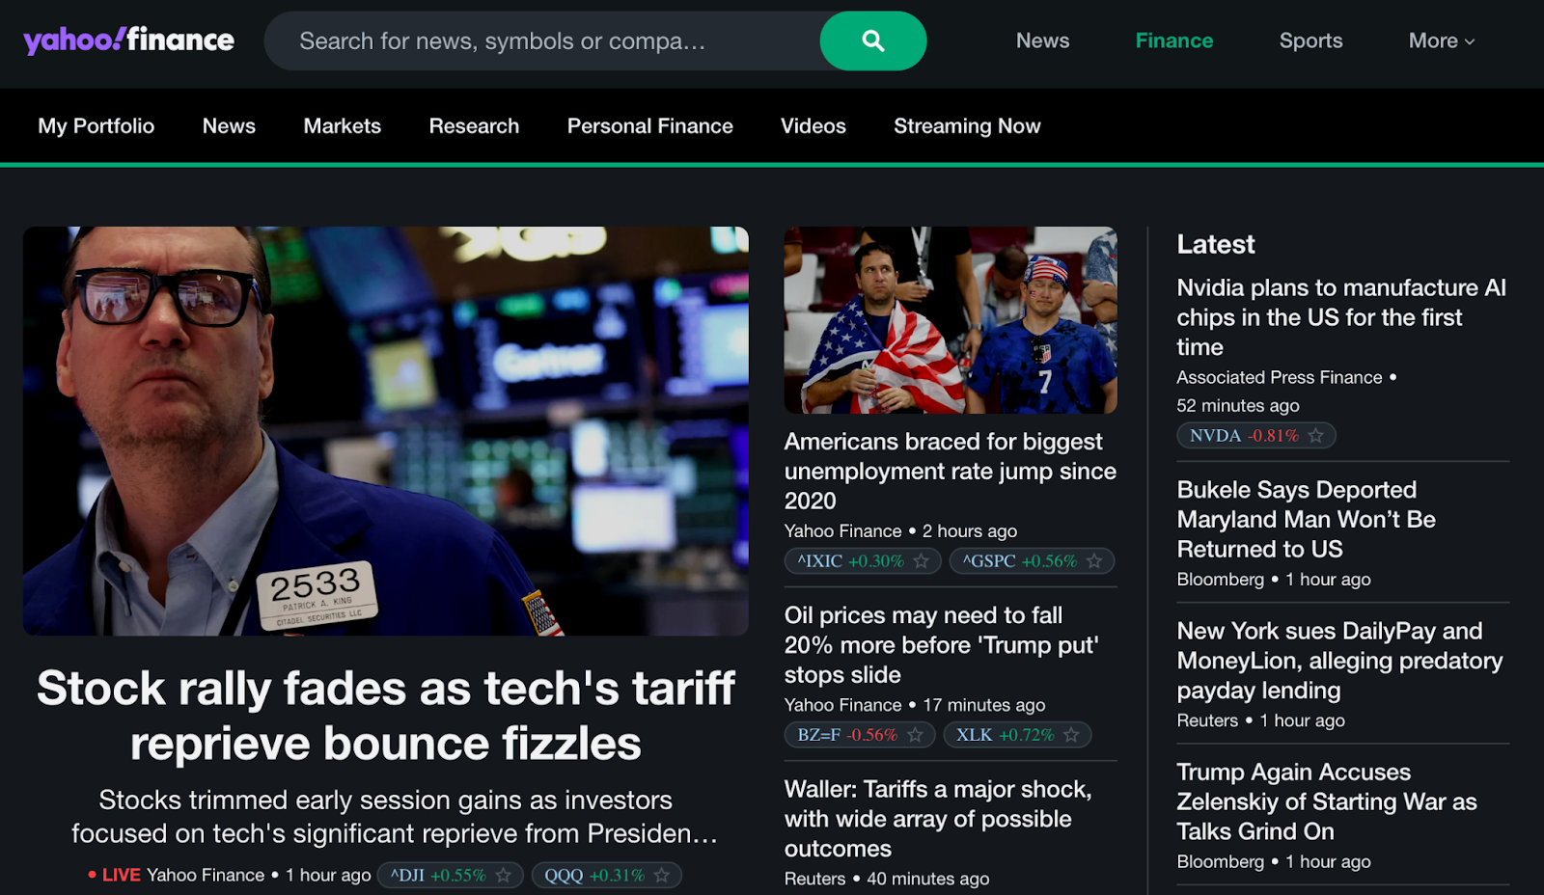Star the XLK ticker for watchlist
Viewport: 1544px width, 895px height.
coord(1071,735)
